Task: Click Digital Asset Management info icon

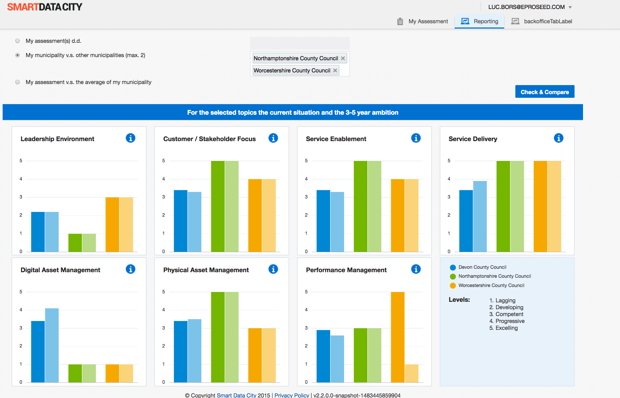Action: [x=130, y=269]
